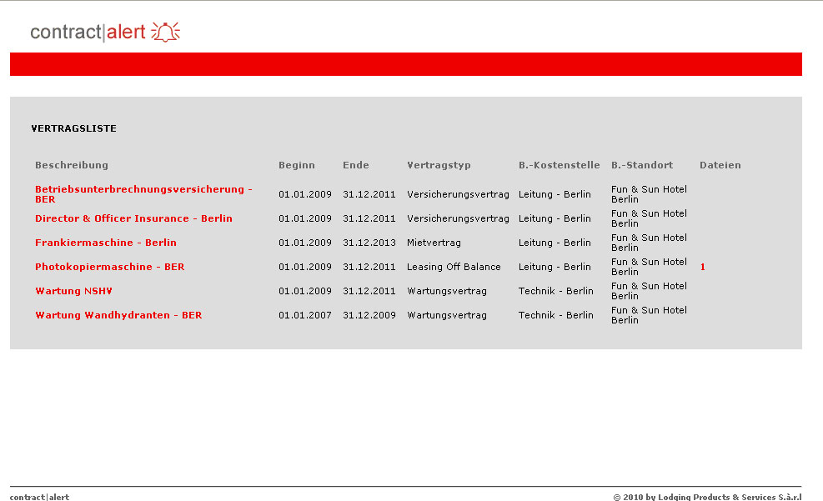
Task: Open the Photokopiermaschine - BER contract
Action: (x=109, y=267)
